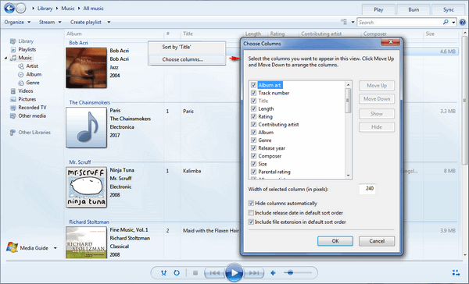Screen dimensions: 469x284
Task: Open the Library icon in navigation pane
Action: [x=13, y=41]
